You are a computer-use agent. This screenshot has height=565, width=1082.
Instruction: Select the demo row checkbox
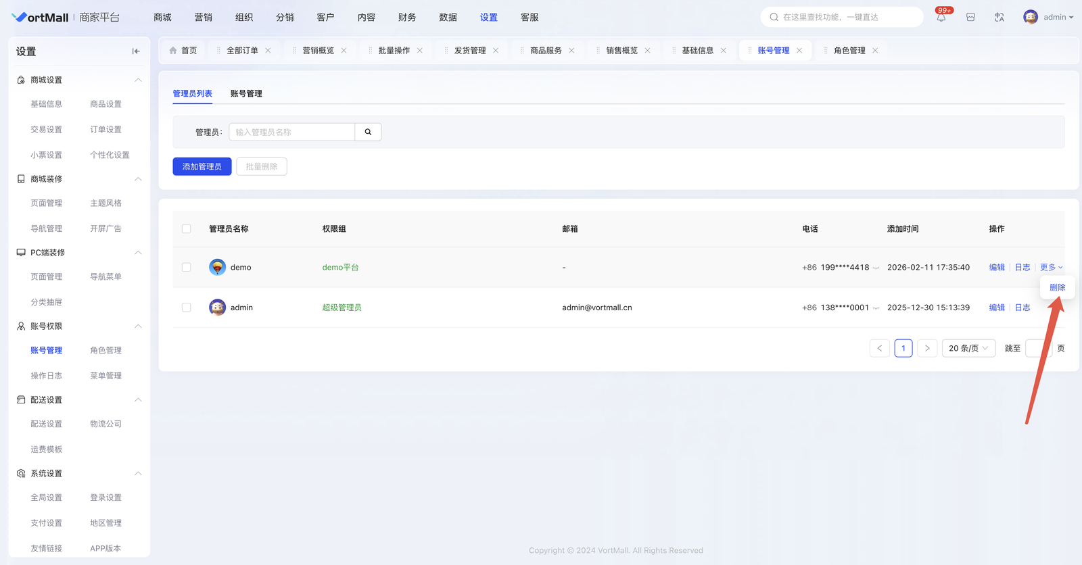(x=187, y=268)
